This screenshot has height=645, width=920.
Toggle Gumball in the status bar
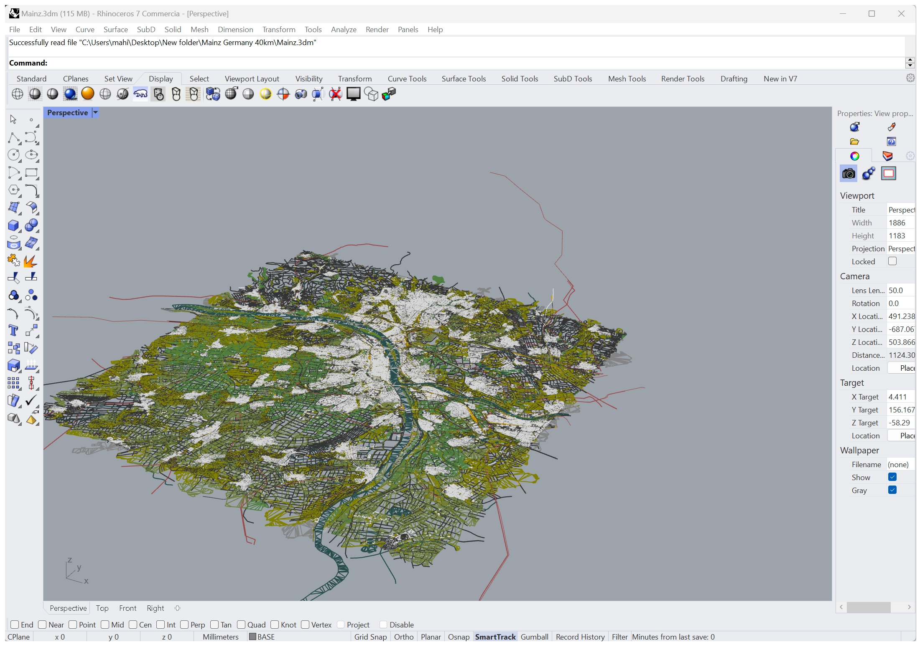(x=534, y=637)
